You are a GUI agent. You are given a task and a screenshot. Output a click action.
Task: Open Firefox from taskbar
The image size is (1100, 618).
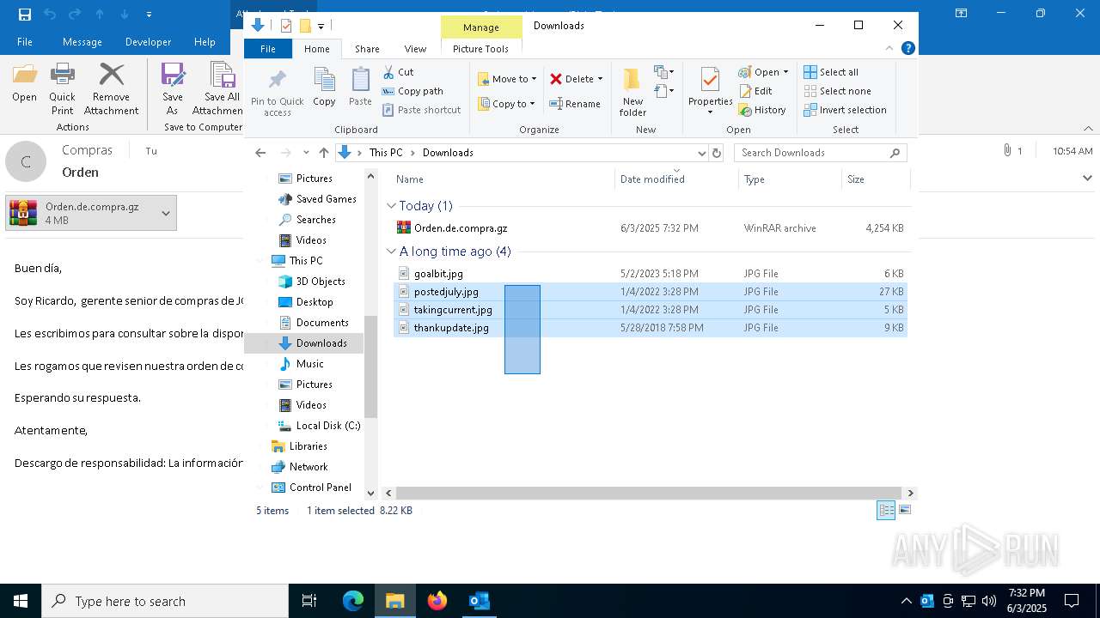[437, 601]
